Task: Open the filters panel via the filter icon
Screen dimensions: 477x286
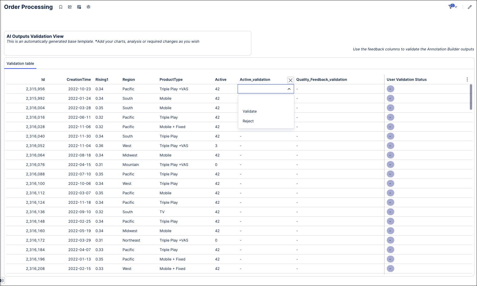Action: click(450, 6)
